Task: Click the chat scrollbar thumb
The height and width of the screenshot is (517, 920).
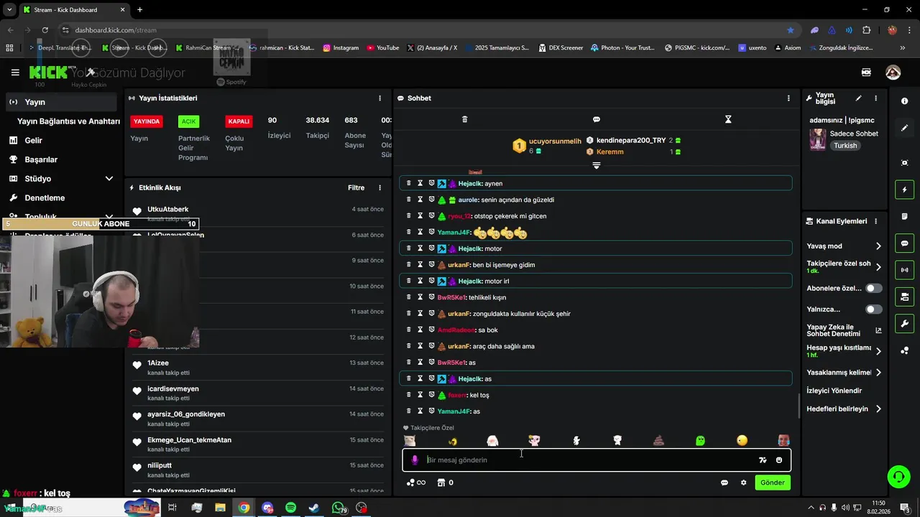Action: tap(799, 406)
